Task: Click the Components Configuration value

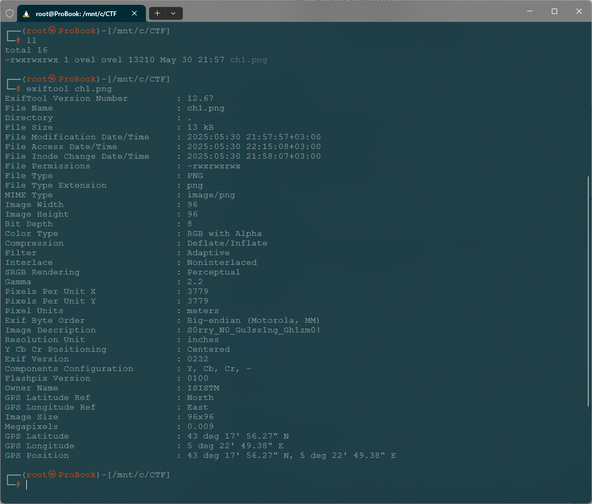Action: coord(219,368)
